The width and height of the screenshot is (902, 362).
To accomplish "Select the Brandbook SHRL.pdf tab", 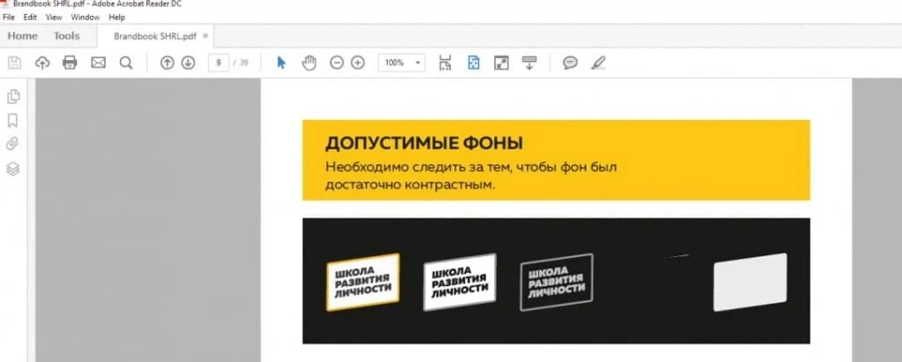I will pyautogui.click(x=155, y=36).
